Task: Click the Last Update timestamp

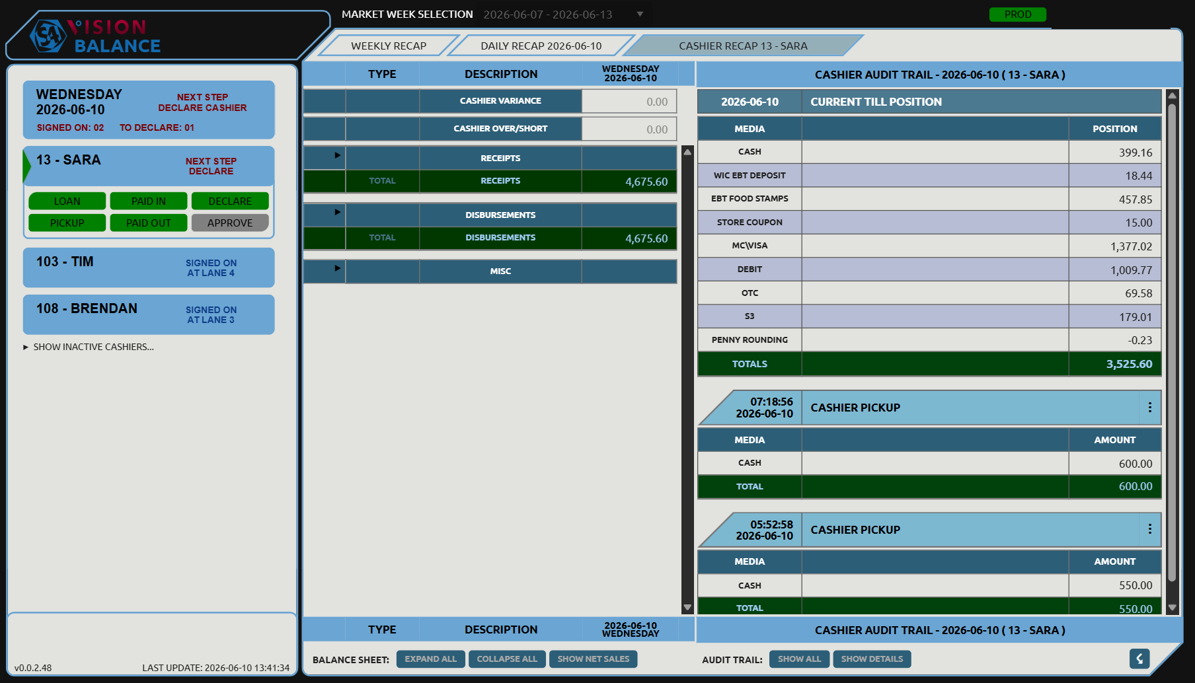Action: click(x=216, y=668)
